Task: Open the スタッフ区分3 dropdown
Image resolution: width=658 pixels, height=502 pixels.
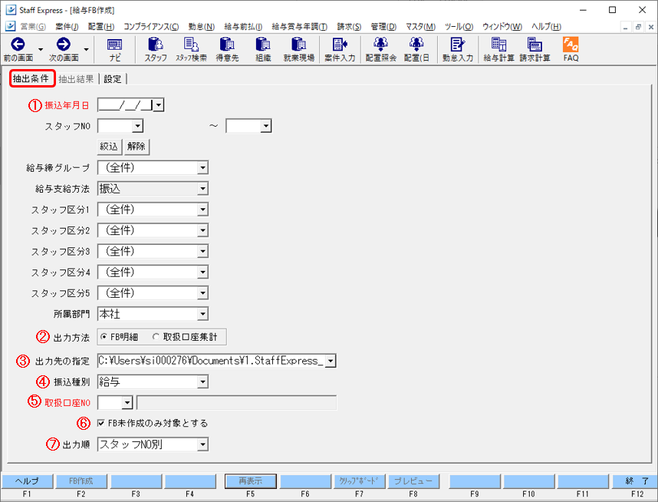Action: pyautogui.click(x=202, y=251)
